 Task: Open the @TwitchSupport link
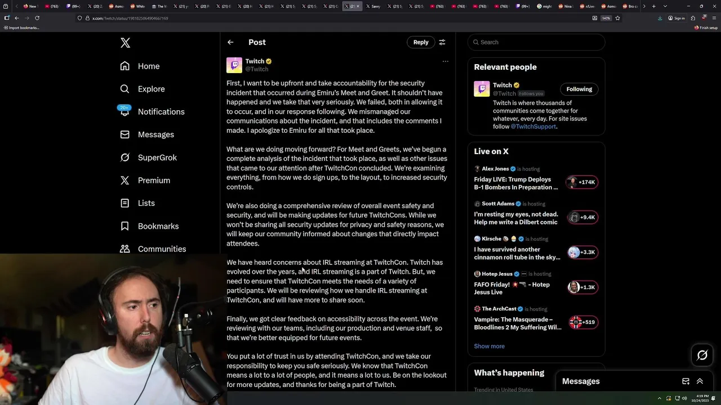[x=533, y=127]
